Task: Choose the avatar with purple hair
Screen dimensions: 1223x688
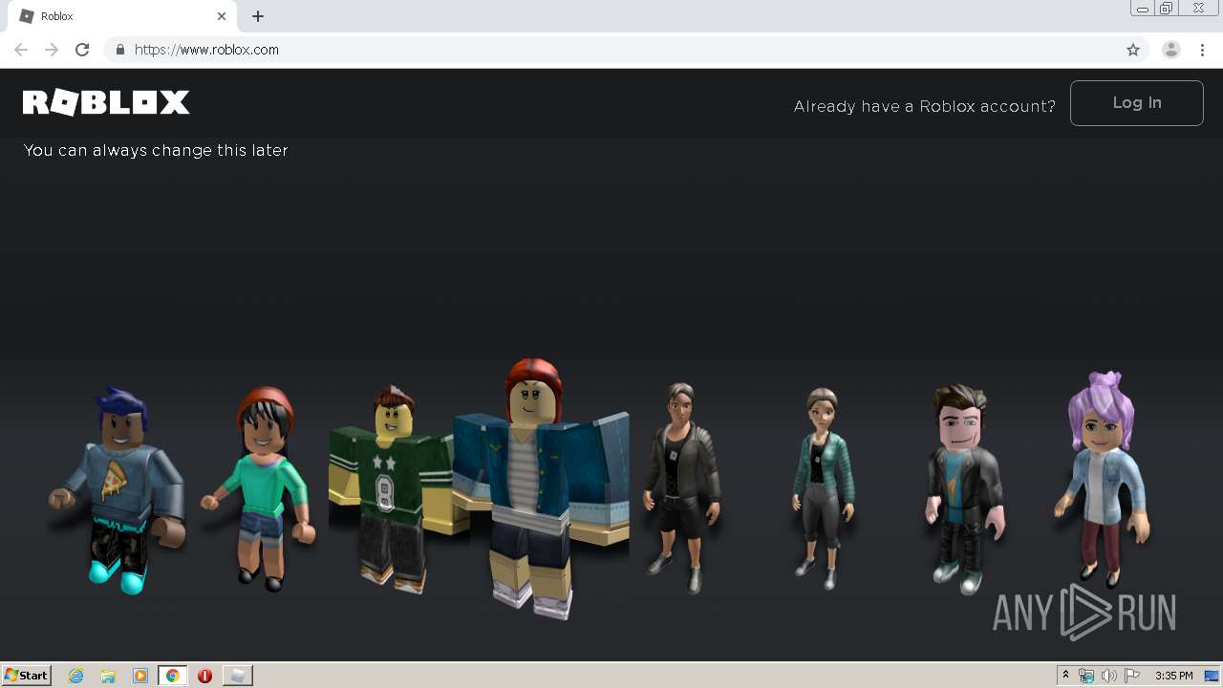Action: click(1102, 480)
